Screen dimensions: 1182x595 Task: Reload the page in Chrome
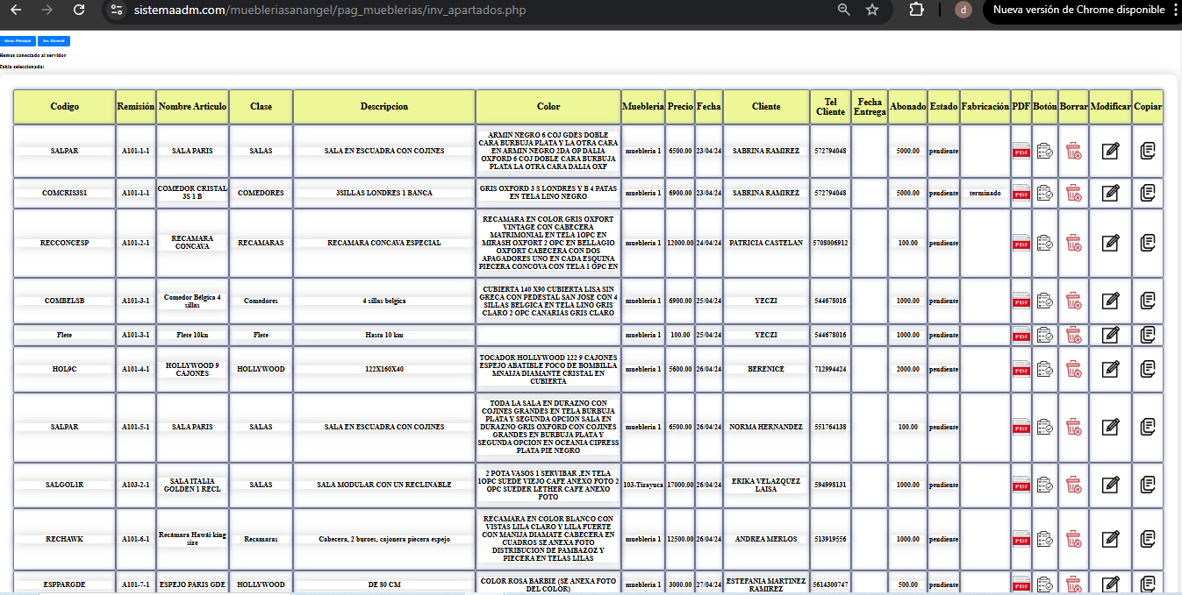(79, 10)
